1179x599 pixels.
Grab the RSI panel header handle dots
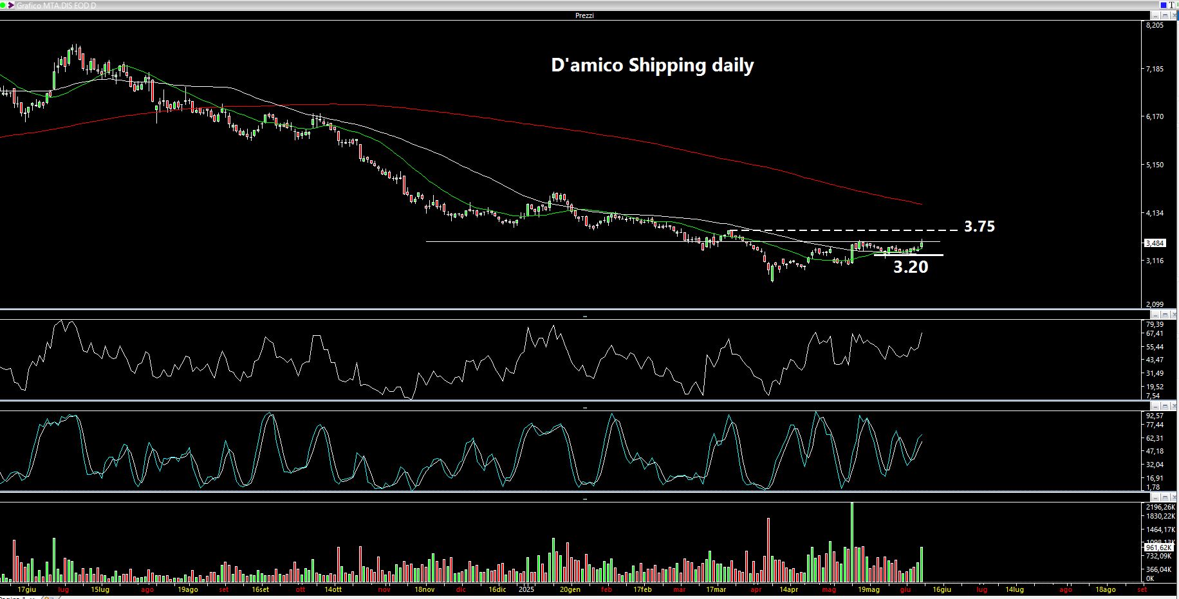585,316
